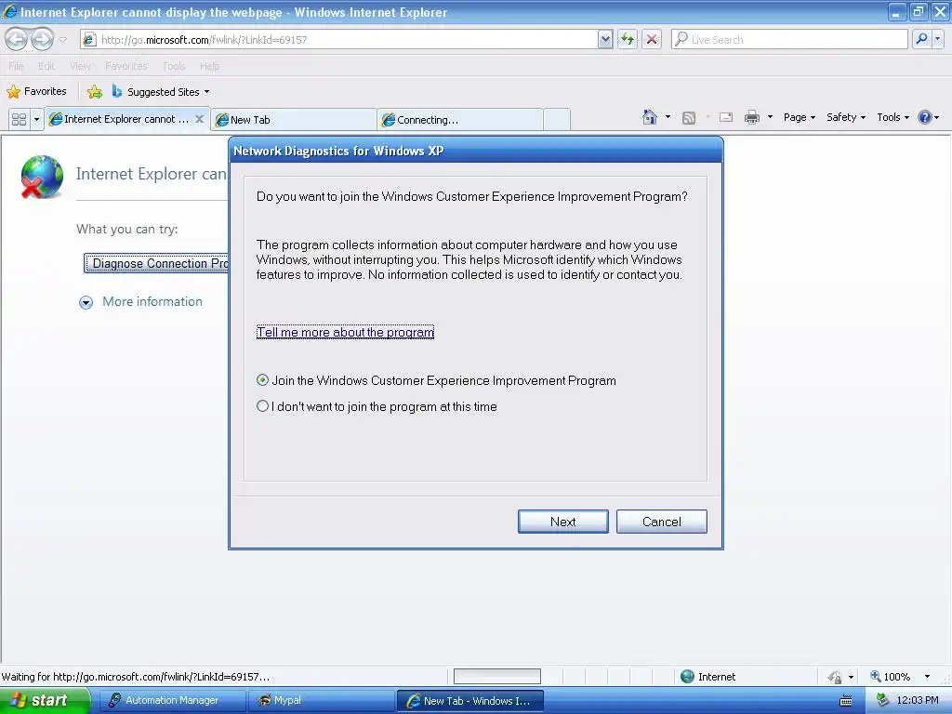Open the search provider dropdown arrow
This screenshot has width=952, height=714.
pyautogui.click(x=937, y=39)
